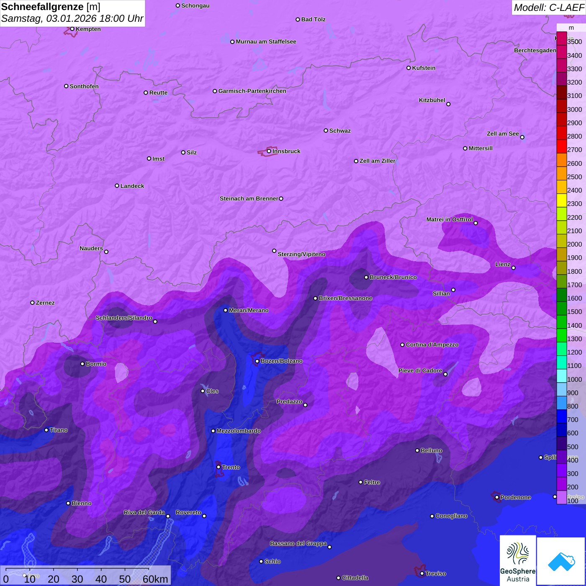Click the 'Samstag, 03.01.2026 18:00 Uhr' date text
The image size is (586, 586).
pyautogui.click(x=72, y=19)
